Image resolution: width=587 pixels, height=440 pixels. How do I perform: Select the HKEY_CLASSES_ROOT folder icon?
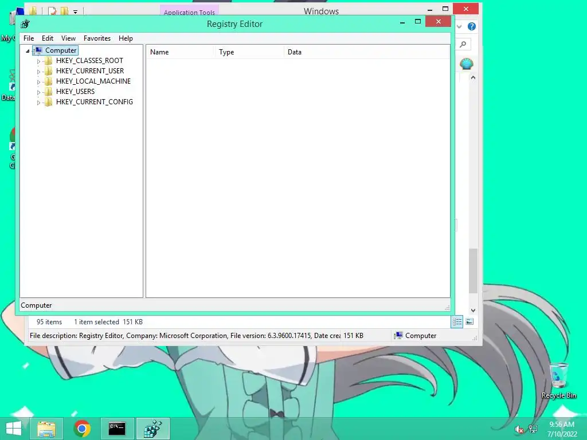tap(48, 61)
